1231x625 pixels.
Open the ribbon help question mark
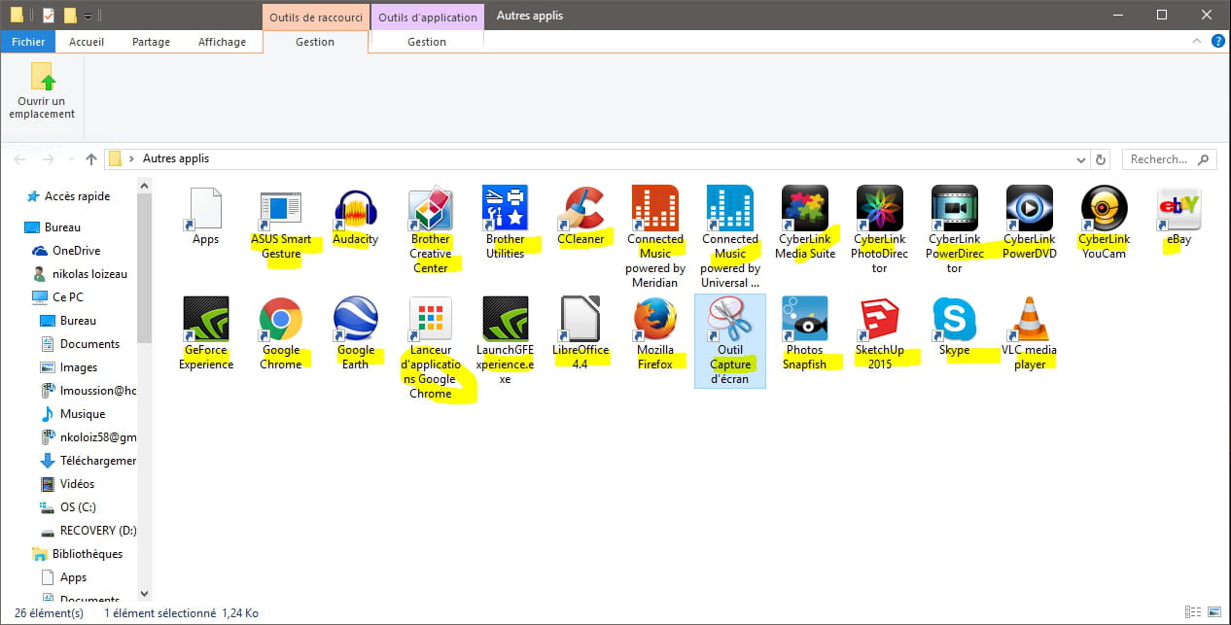pos(1217,42)
